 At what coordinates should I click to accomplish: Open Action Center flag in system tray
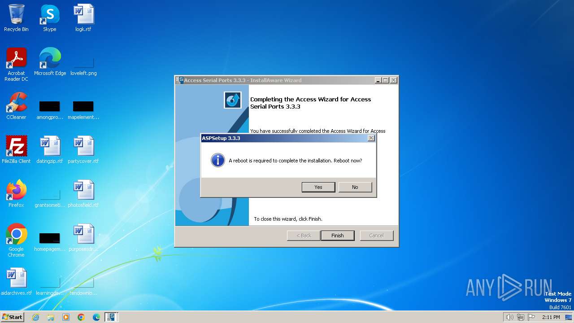coord(531,317)
